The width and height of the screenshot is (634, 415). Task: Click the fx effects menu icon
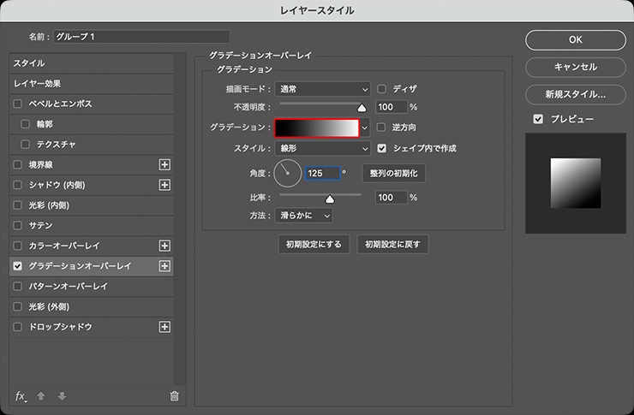click(x=21, y=395)
